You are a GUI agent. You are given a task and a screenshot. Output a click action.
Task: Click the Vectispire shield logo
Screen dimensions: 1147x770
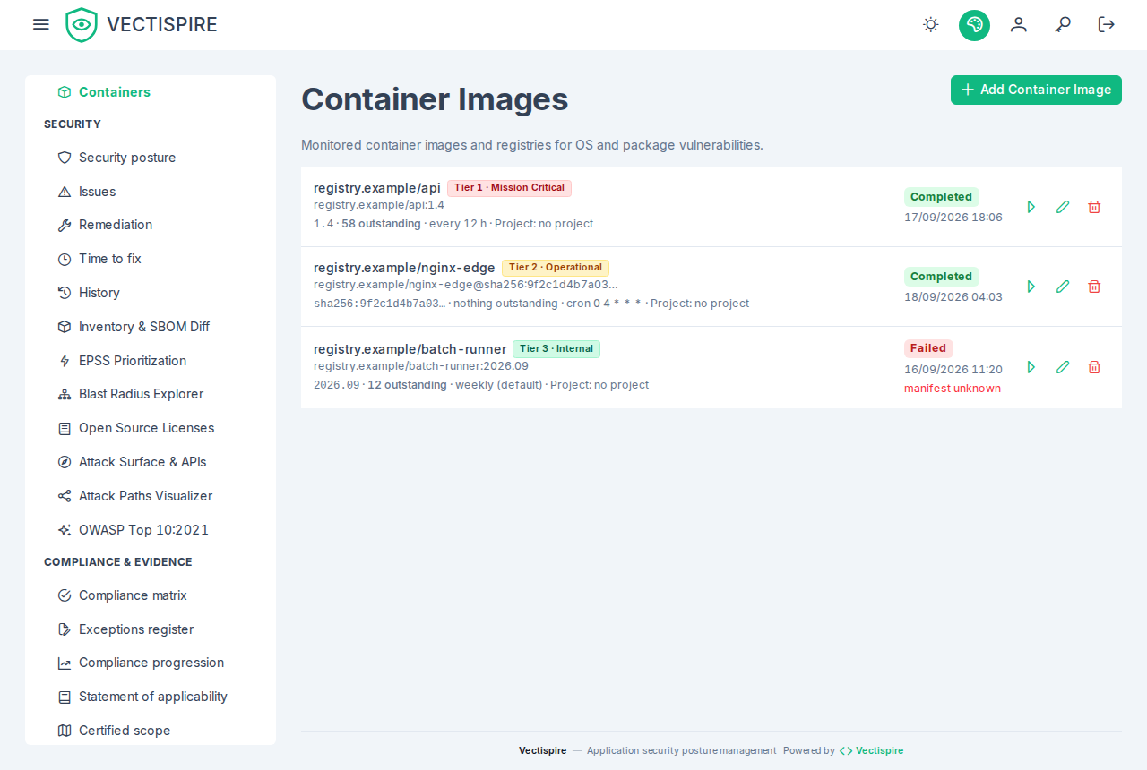click(x=82, y=25)
